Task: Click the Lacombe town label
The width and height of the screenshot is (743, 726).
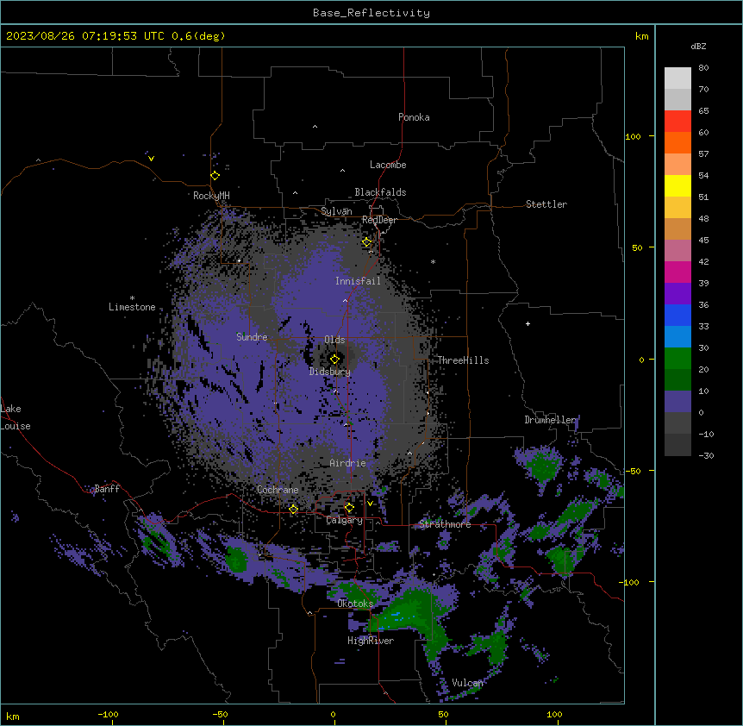Action: 388,165
